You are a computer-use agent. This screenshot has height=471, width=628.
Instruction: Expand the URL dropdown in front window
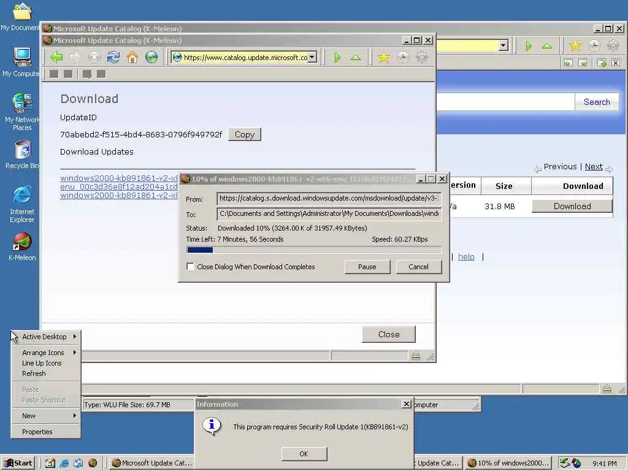pos(312,57)
